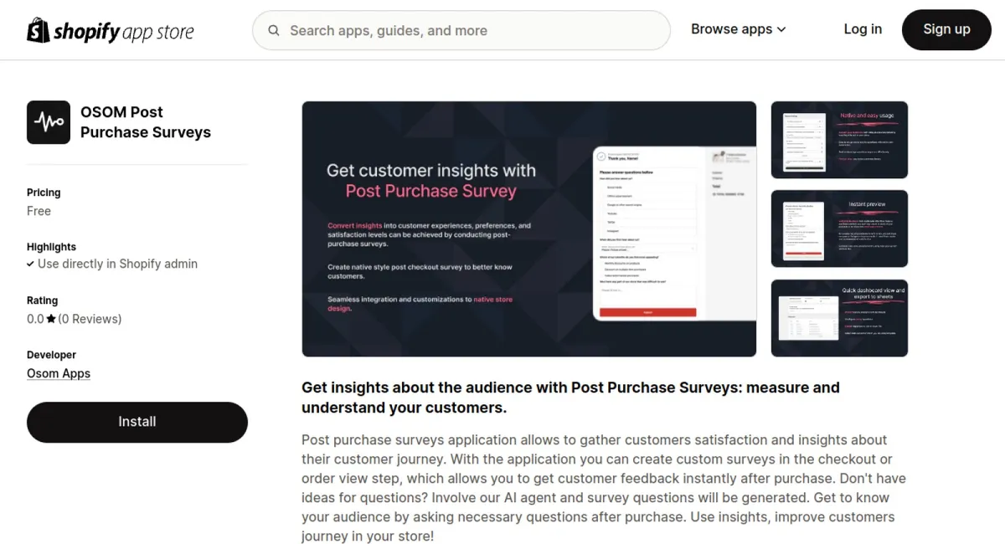Image resolution: width=1005 pixels, height=544 pixels.
Task: View the Quick dashboard view thumbnail
Action: tap(839, 318)
